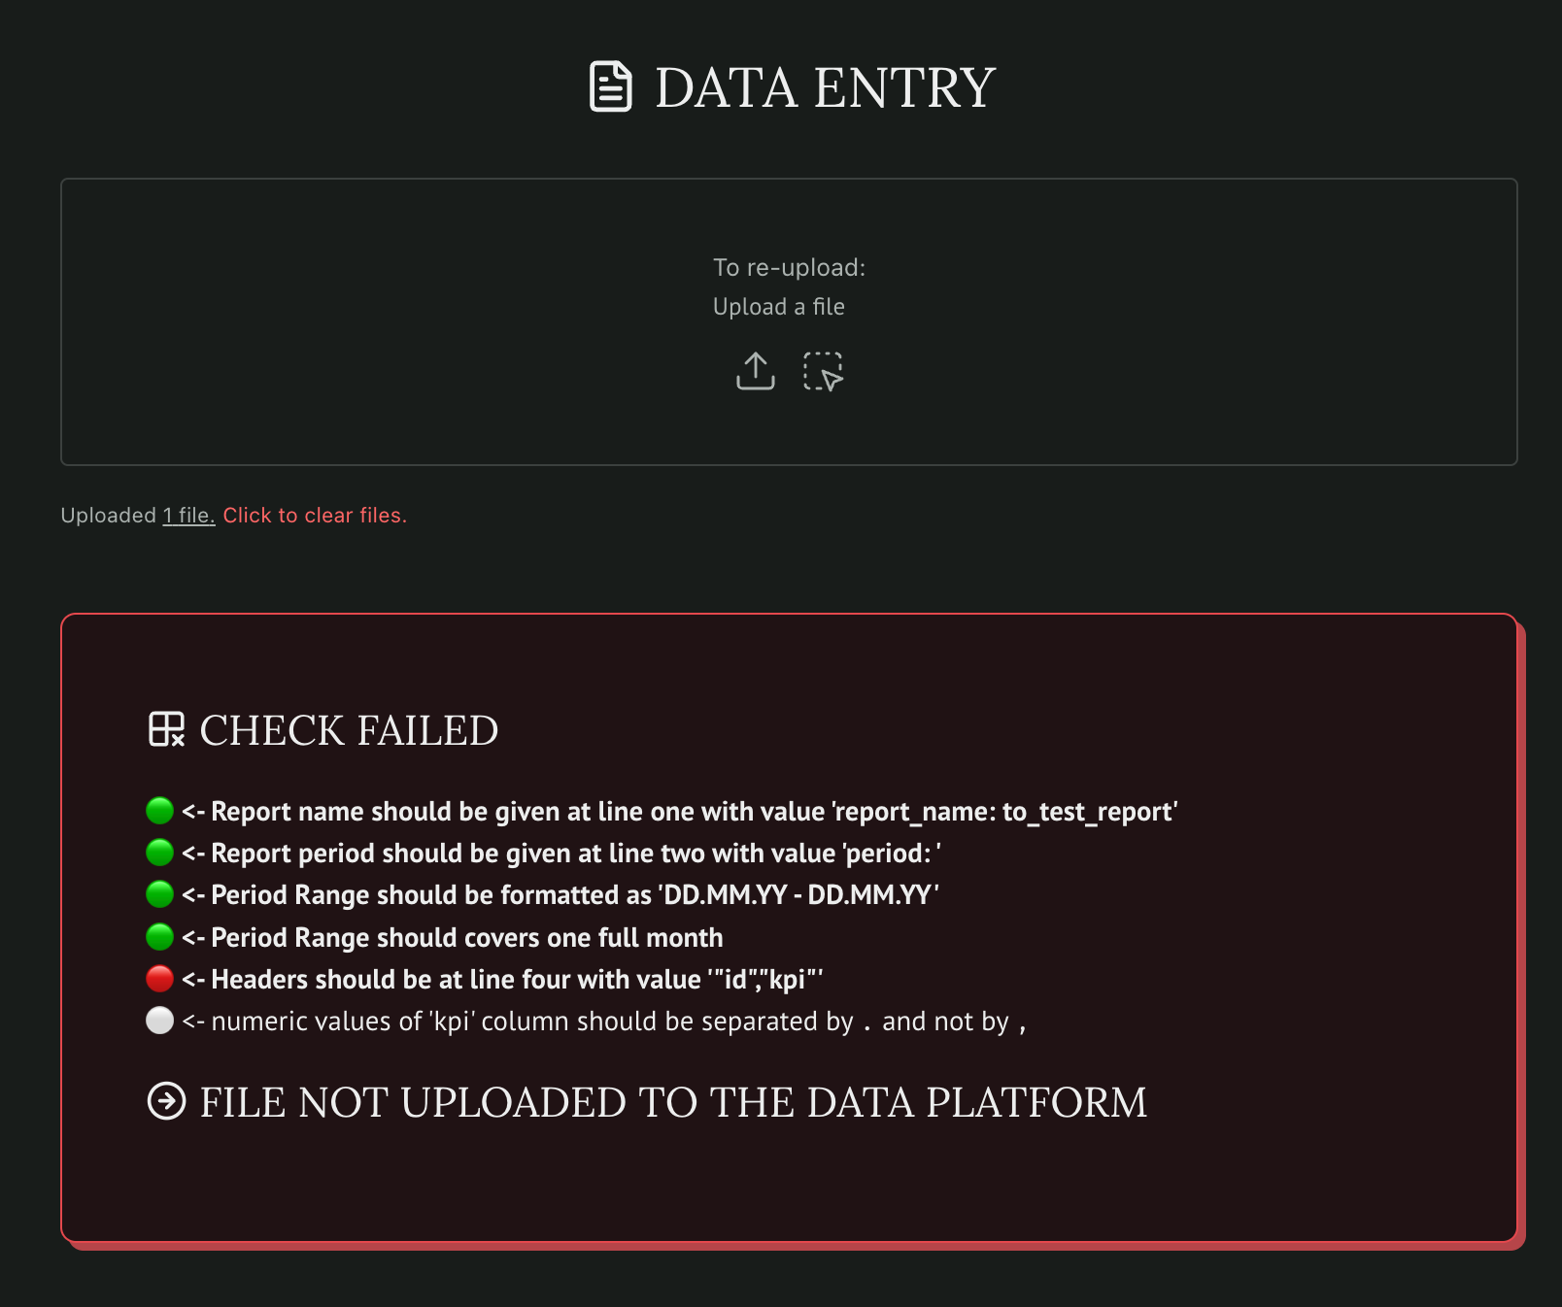Click the green dot for report period check
Screen dimensions: 1562x1307
pos(159,853)
